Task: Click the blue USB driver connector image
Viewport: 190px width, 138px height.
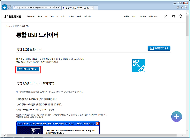Action: point(139,66)
